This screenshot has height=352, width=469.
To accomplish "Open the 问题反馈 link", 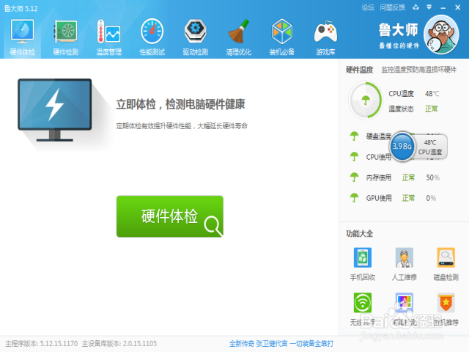I will click(392, 7).
